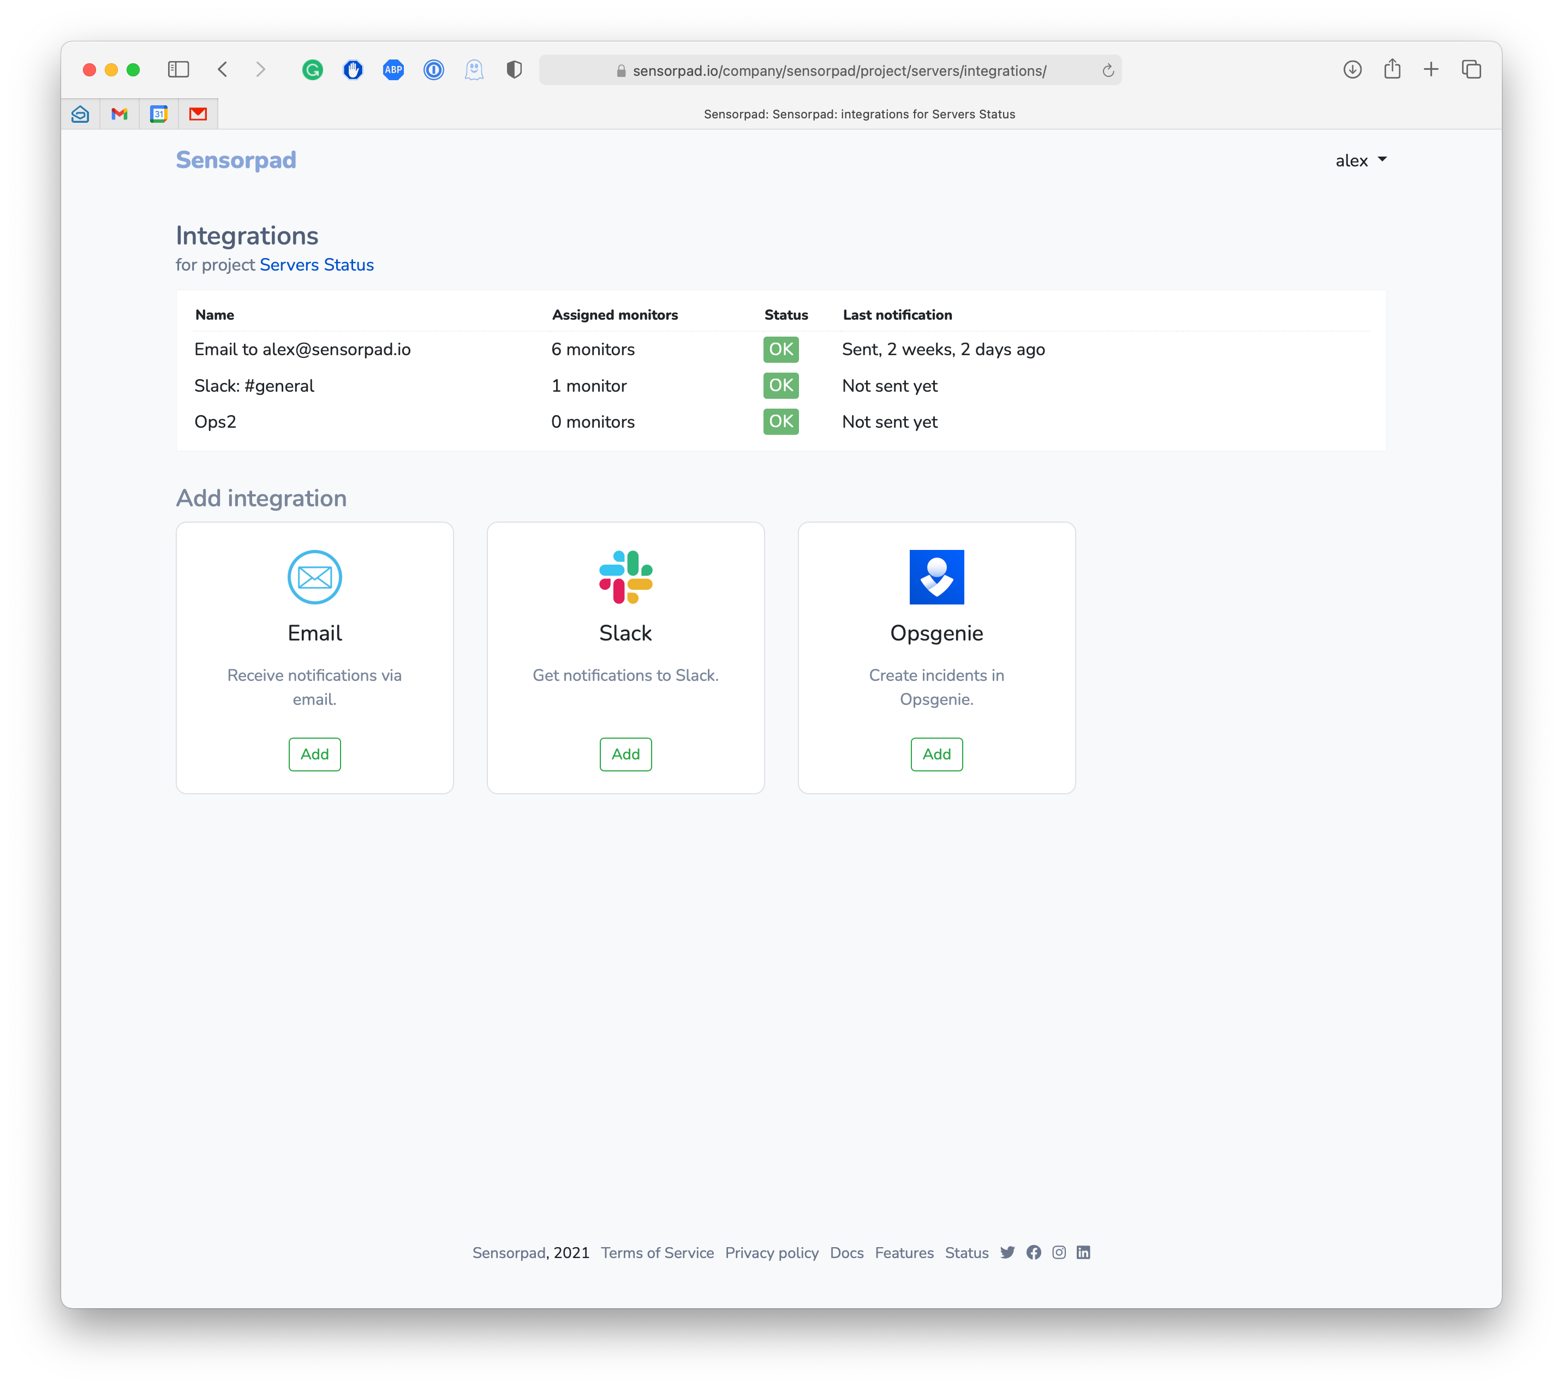1563x1389 pixels.
Task: Add the Opsgenie integration
Action: point(936,754)
